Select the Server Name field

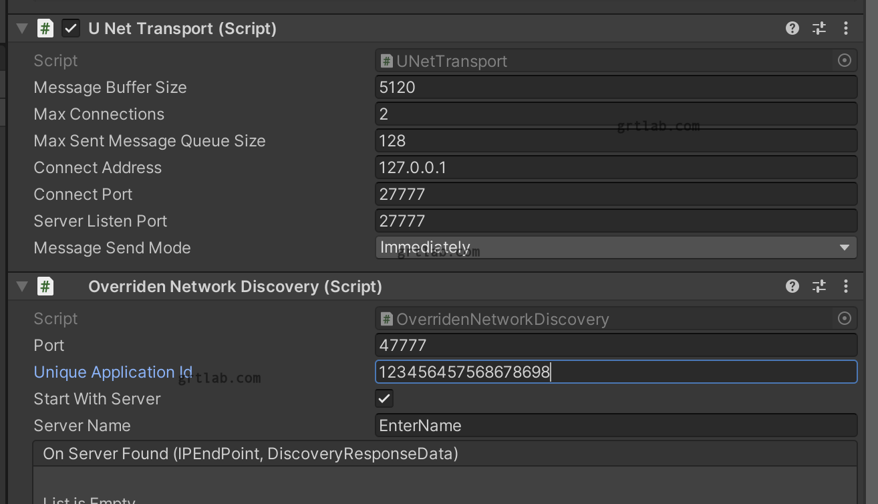pyautogui.click(x=615, y=425)
